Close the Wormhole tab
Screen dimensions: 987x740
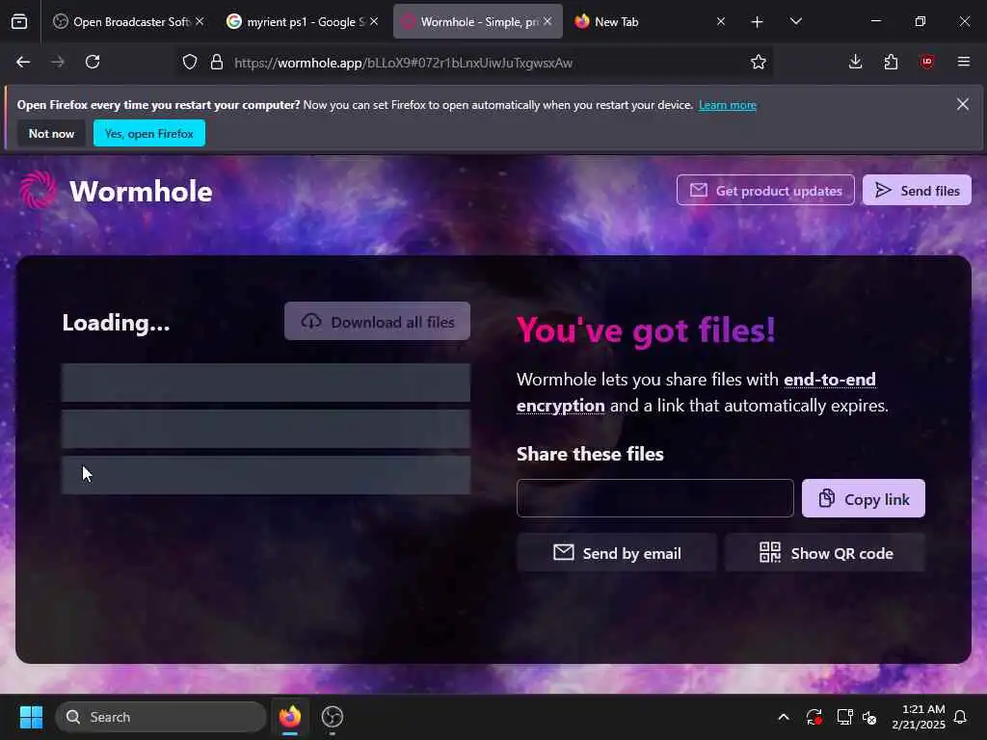pos(547,21)
